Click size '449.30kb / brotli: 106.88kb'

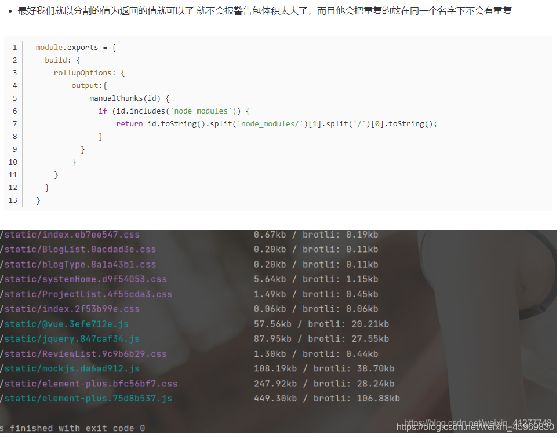(x=327, y=399)
